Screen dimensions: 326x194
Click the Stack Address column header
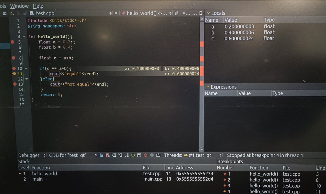pyautogui.click(x=196, y=168)
